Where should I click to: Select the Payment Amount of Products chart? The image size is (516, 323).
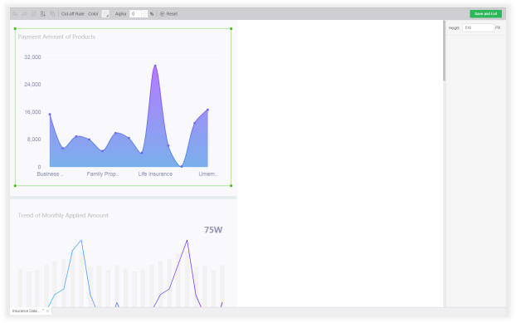click(123, 107)
